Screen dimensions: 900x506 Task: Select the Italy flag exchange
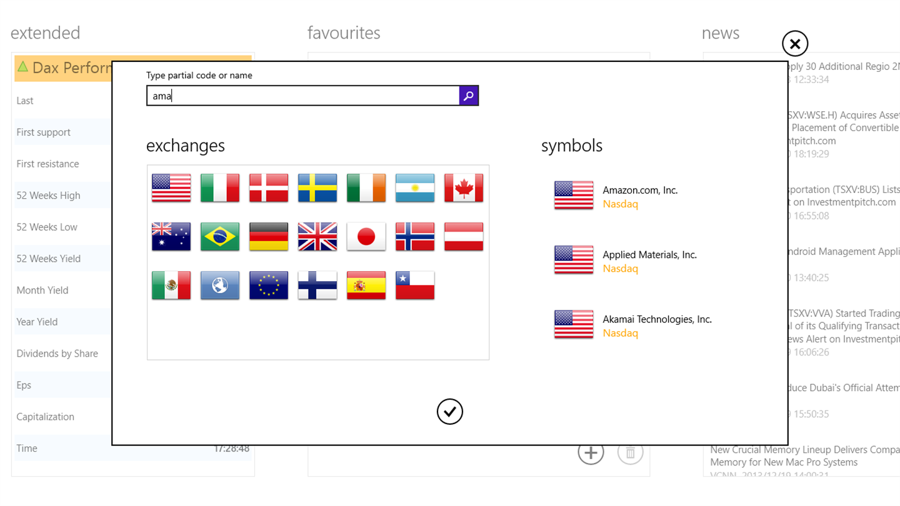tap(220, 187)
